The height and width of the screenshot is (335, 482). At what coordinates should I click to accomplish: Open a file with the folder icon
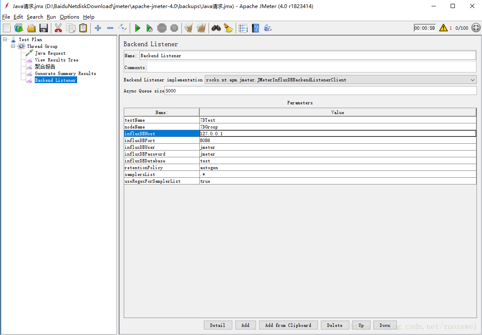click(x=31, y=28)
